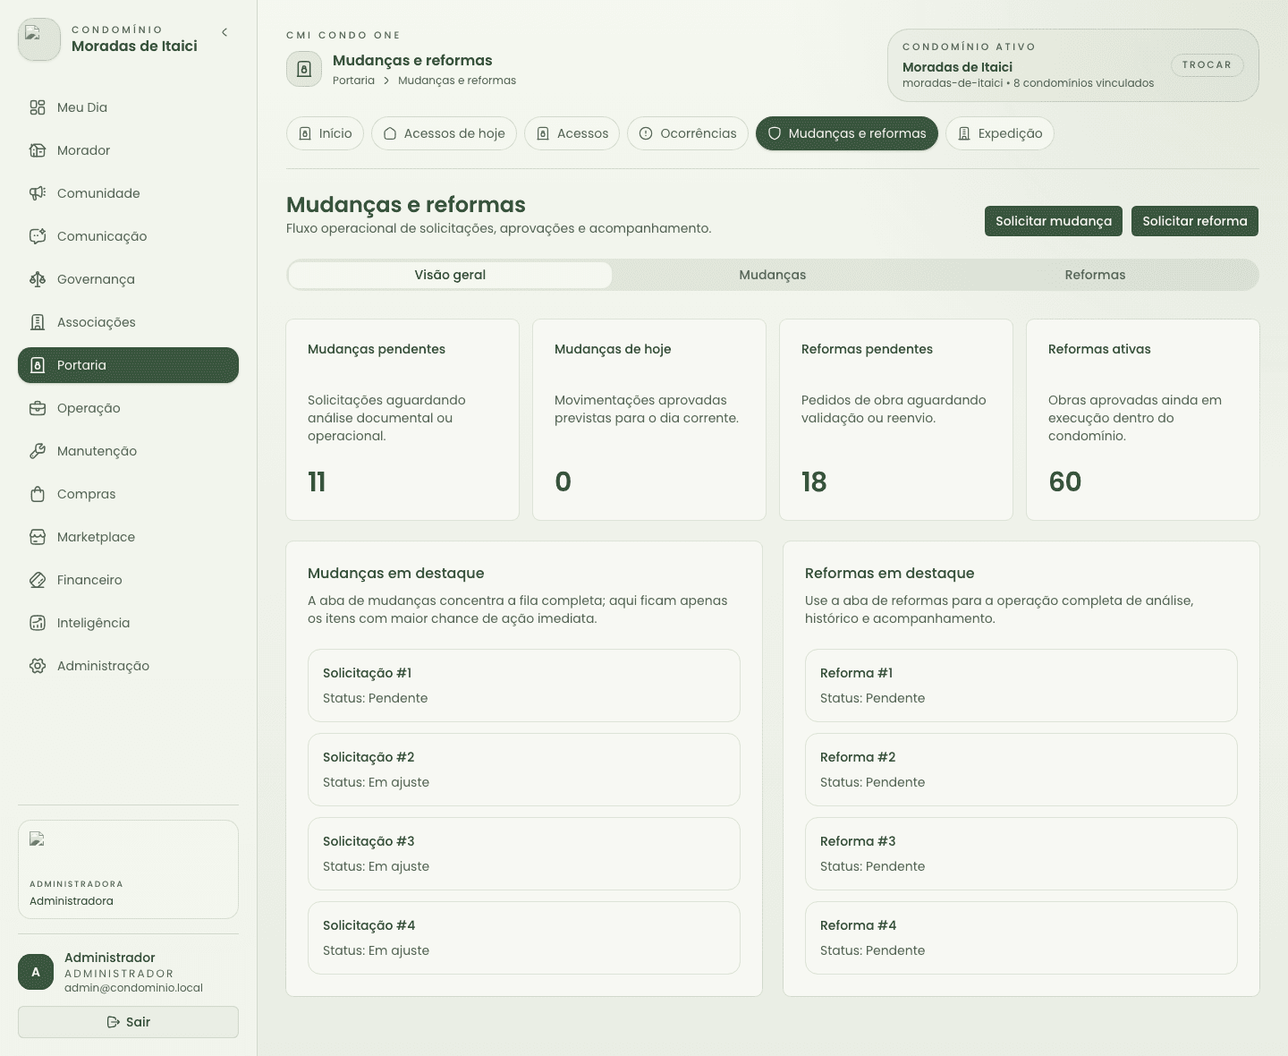Click the Governança scales icon
The width and height of the screenshot is (1288, 1056).
tap(38, 279)
